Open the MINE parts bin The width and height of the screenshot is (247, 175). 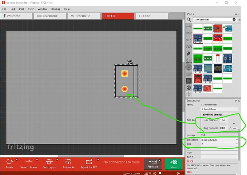point(189,33)
